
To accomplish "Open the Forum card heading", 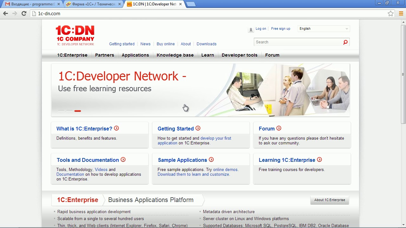I will pyautogui.click(x=267, y=129).
